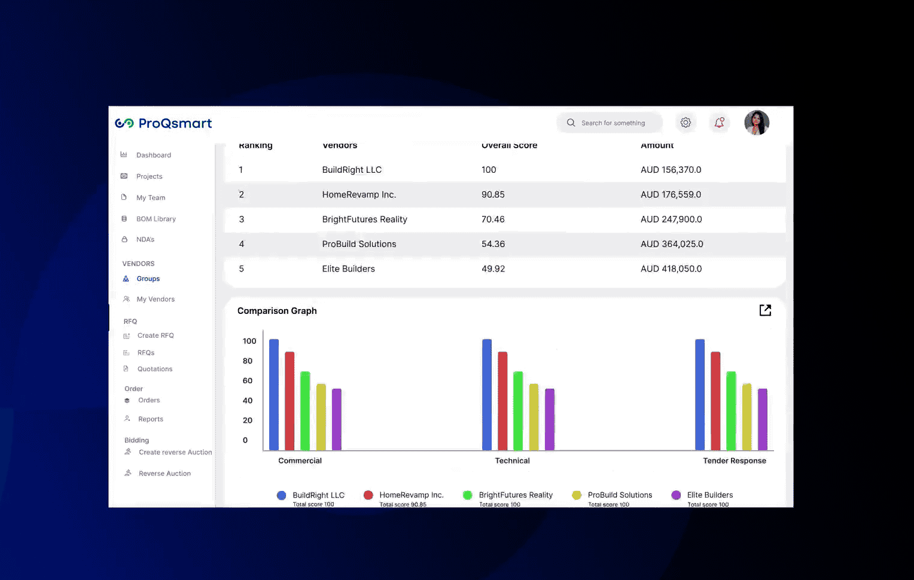This screenshot has width=914, height=580.
Task: Click the ProQsmart logo
Action: [x=163, y=123]
